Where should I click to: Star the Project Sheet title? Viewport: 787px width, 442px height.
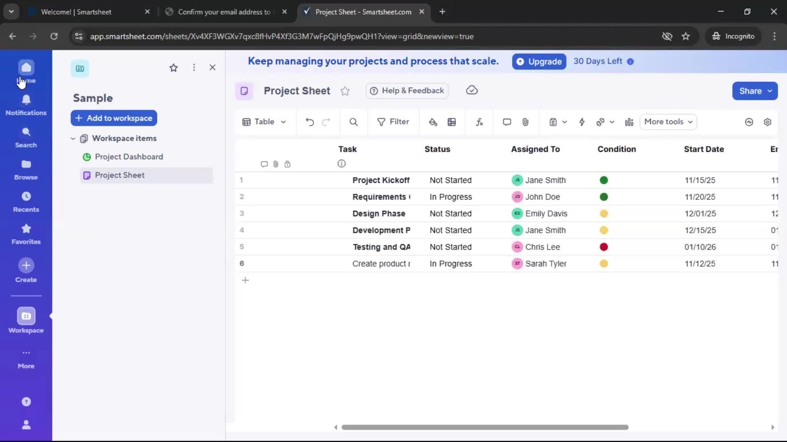click(345, 91)
